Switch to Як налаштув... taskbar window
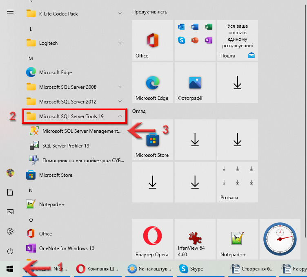 coord(149,269)
